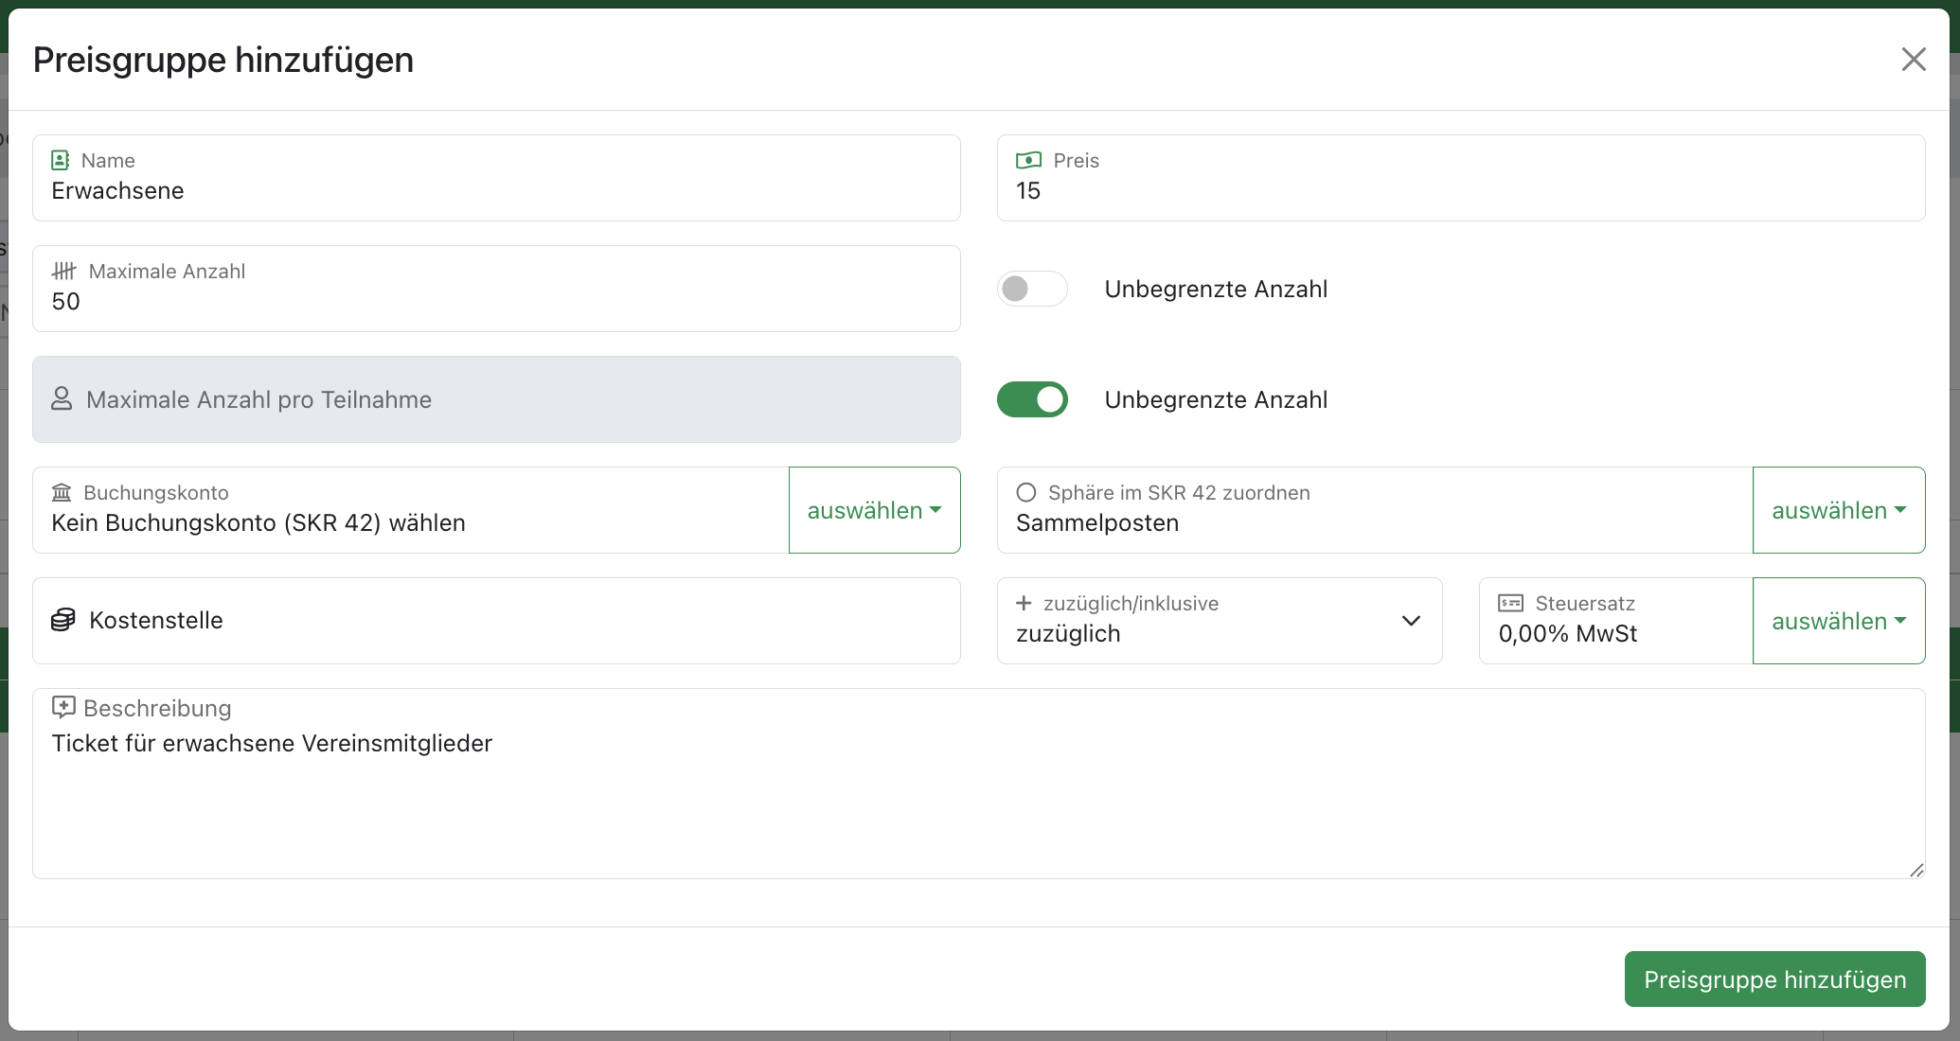Open the Sphäre auswählen dropdown

(1838, 510)
